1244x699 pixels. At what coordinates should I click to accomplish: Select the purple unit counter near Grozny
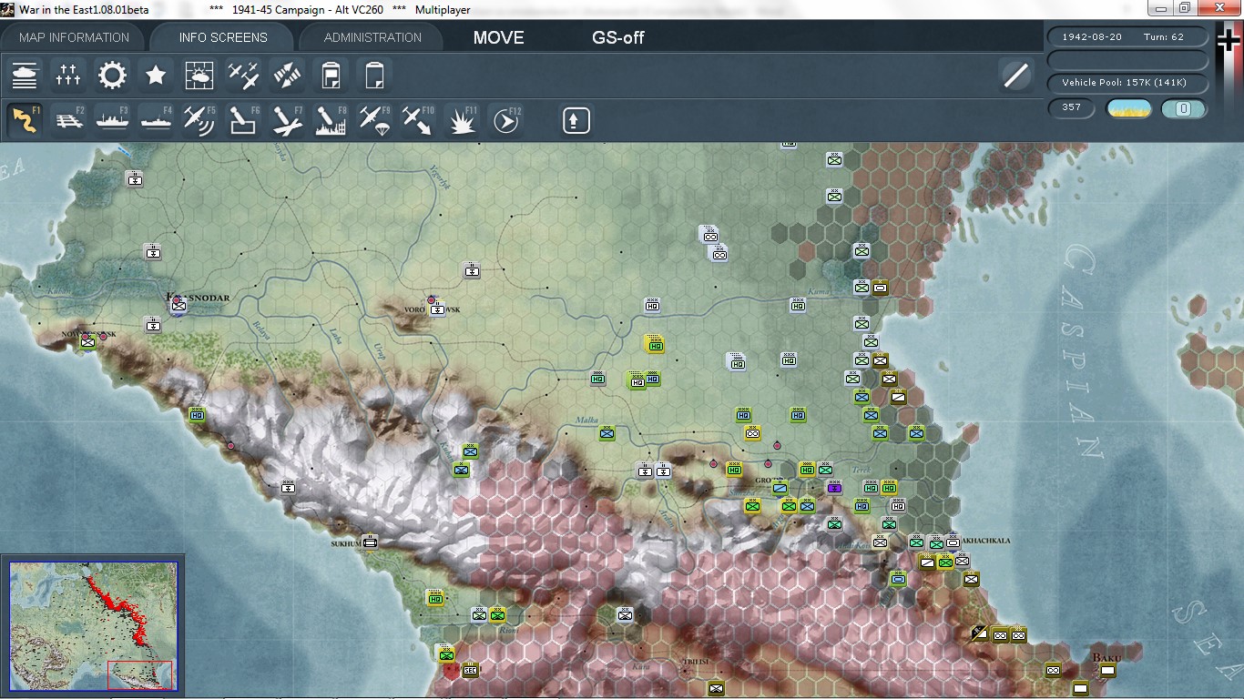click(834, 488)
